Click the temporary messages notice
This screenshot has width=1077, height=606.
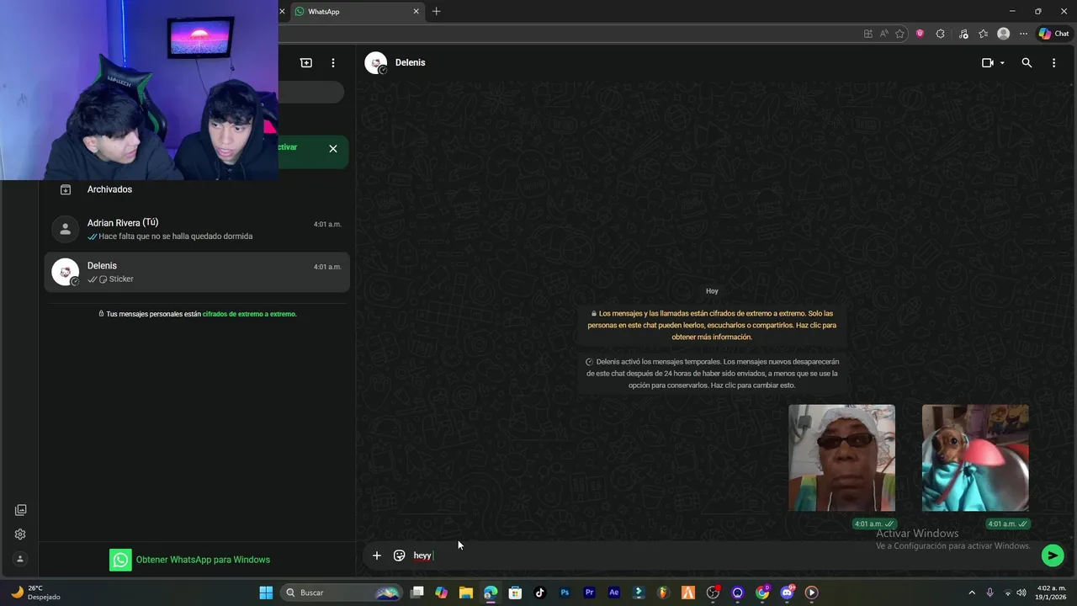(x=712, y=374)
